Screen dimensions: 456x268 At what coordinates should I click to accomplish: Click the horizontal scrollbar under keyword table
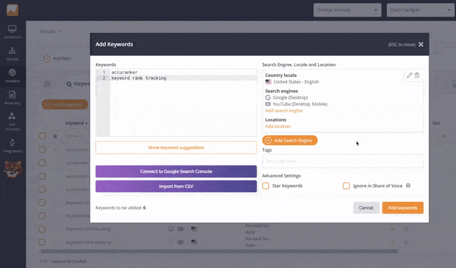(x=218, y=251)
